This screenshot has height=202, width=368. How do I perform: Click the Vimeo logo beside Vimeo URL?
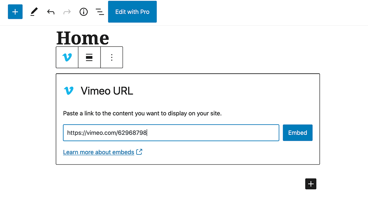[69, 91]
